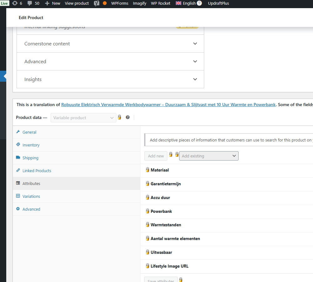Open the Add existing attribute dropdown
This screenshot has width=313, height=282.
(209, 156)
